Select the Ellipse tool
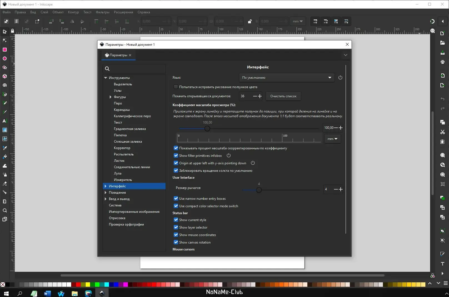This screenshot has width=449, height=297. point(5,58)
